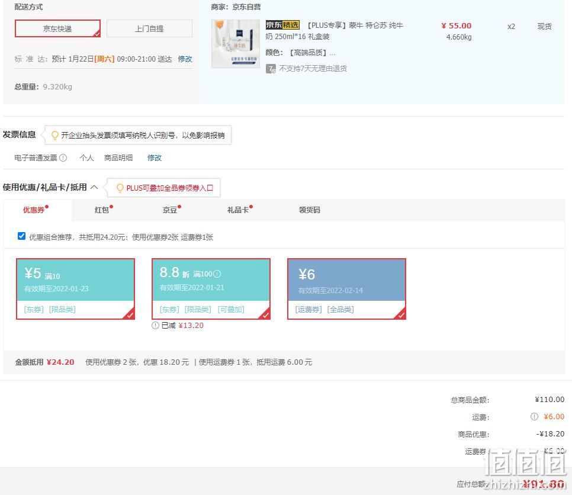Click the invoice info tip bulb icon
Image resolution: width=572 pixels, height=495 pixels.
[x=54, y=136]
